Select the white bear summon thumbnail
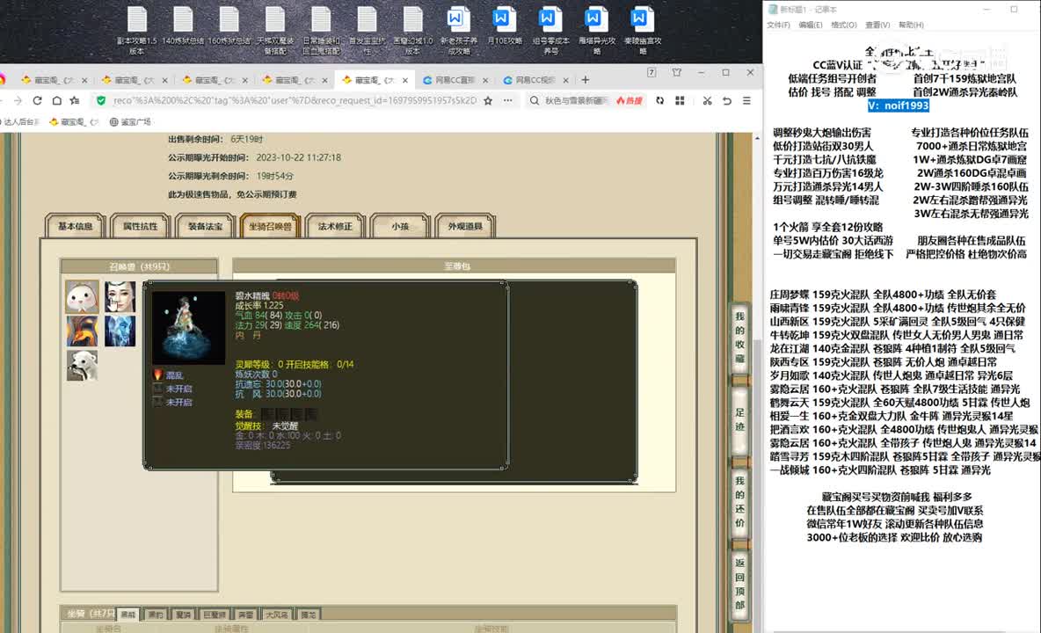Screen dimensions: 1041x633 tap(83, 366)
